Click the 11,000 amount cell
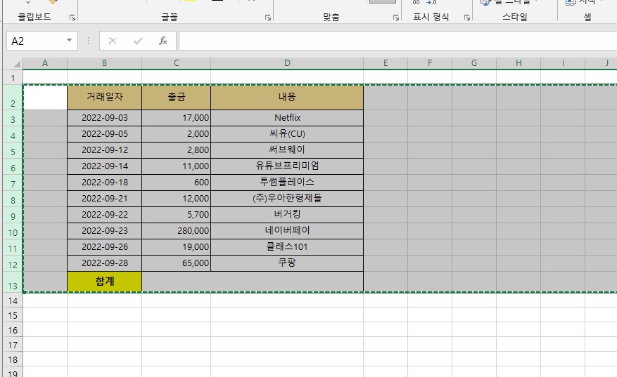617x377 pixels. [177, 166]
